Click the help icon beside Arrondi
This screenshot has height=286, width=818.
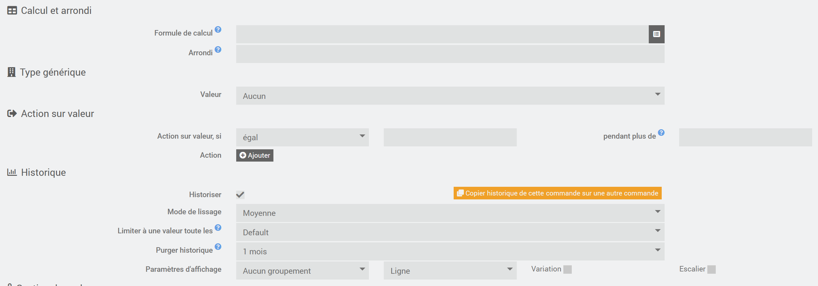(x=218, y=49)
